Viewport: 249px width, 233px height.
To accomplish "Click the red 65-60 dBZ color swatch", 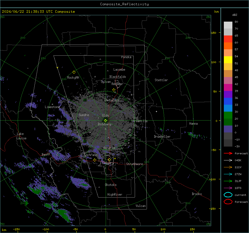I will click(x=228, y=39).
